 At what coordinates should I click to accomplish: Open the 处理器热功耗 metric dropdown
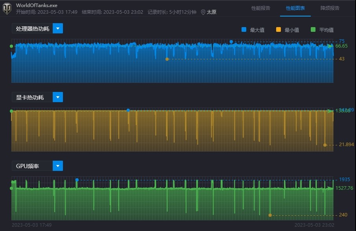click(57, 28)
